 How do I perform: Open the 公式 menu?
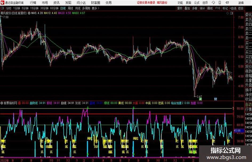click(197, 3)
